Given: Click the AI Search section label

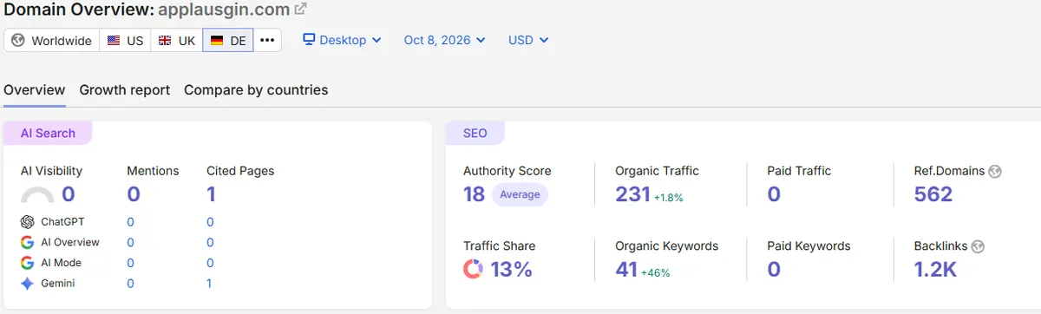Looking at the screenshot, I should click(48, 134).
